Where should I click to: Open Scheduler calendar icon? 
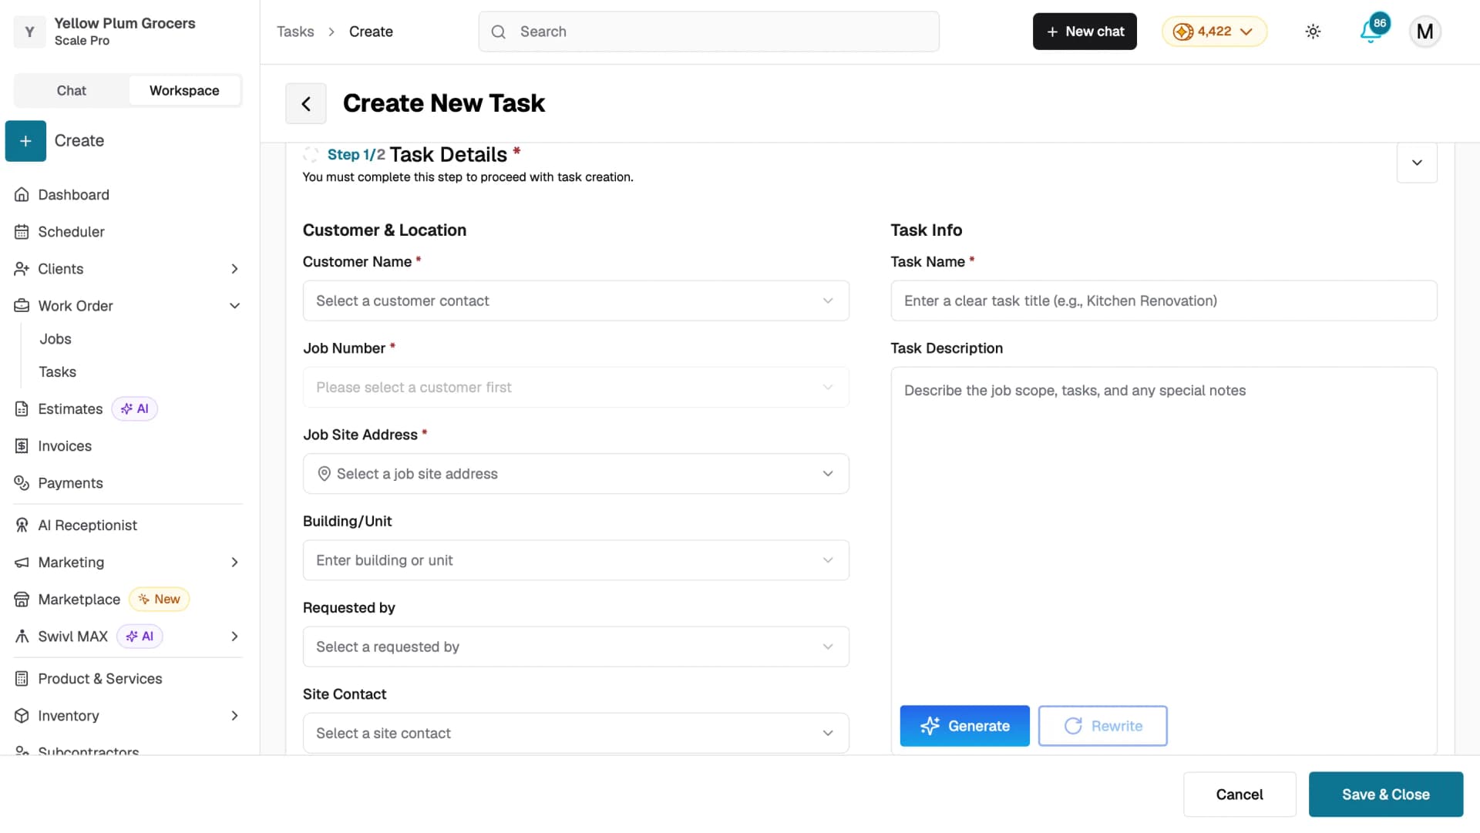pos(22,232)
